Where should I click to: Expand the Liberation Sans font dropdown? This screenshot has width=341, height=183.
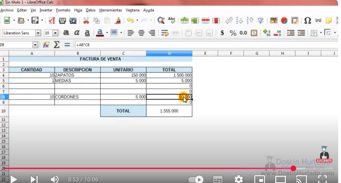coord(38,33)
